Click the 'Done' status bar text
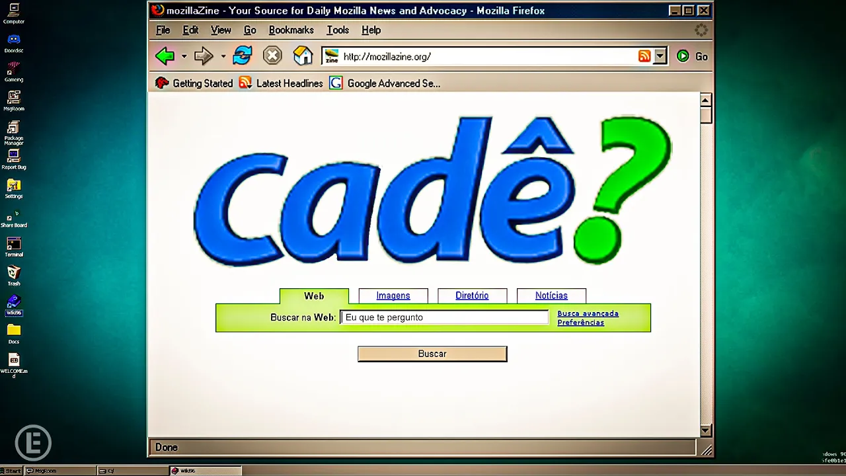 pyautogui.click(x=166, y=448)
